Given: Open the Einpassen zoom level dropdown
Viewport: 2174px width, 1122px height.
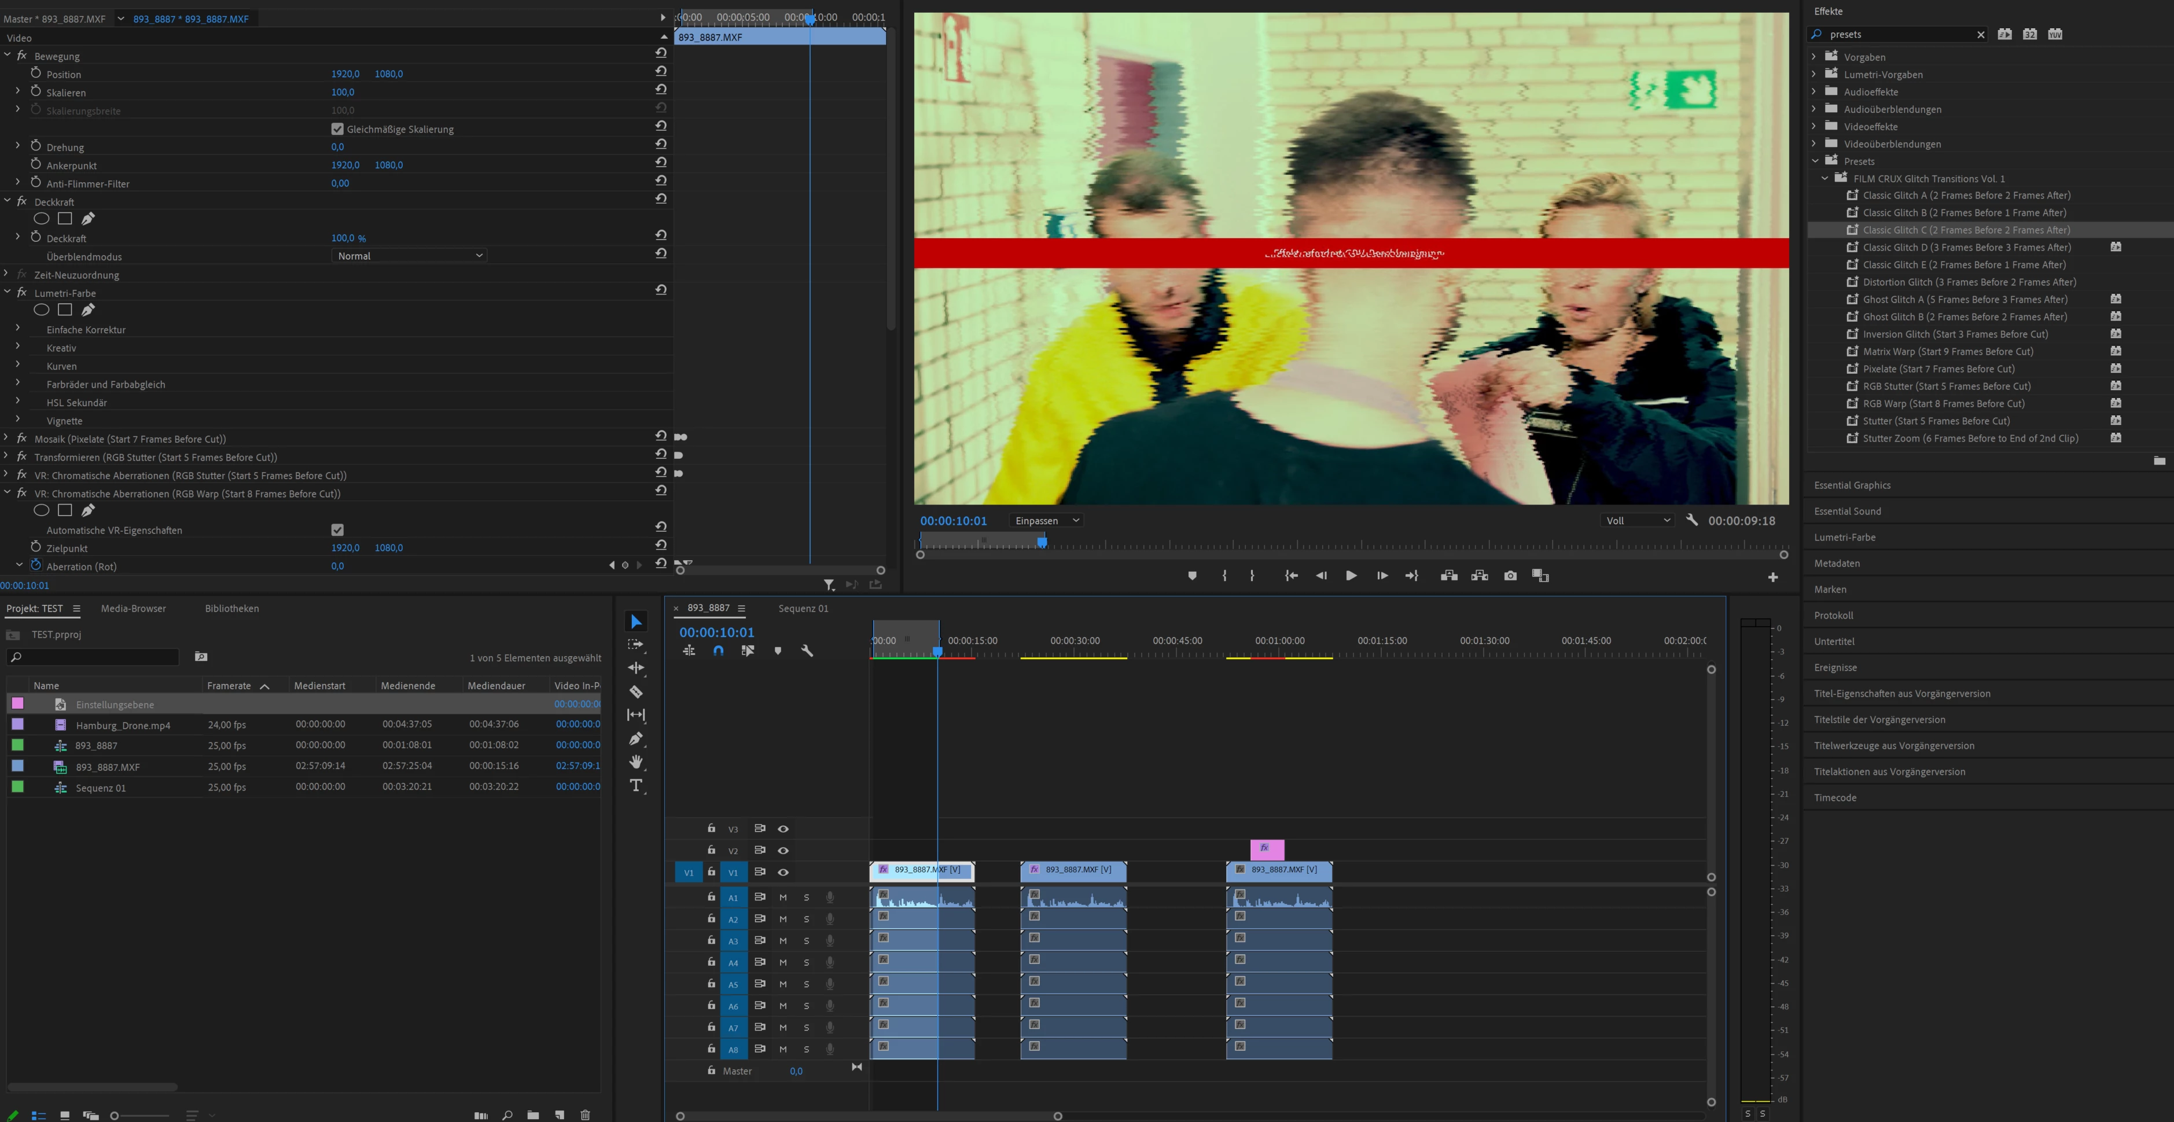Looking at the screenshot, I should 1046,521.
